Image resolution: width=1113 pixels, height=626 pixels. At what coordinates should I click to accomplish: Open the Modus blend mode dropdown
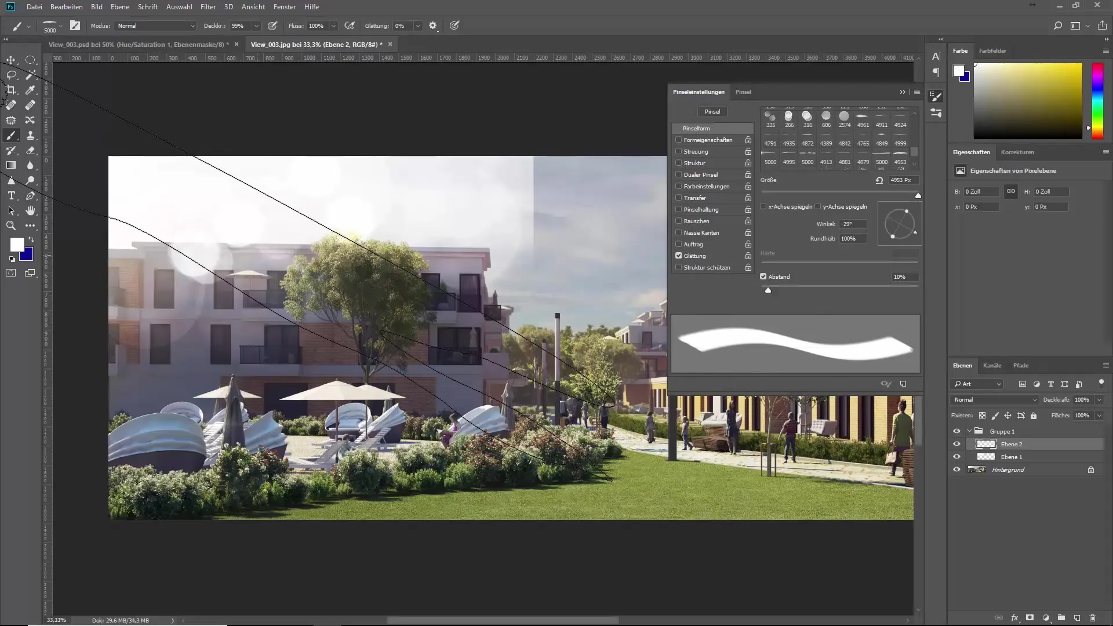pos(155,26)
